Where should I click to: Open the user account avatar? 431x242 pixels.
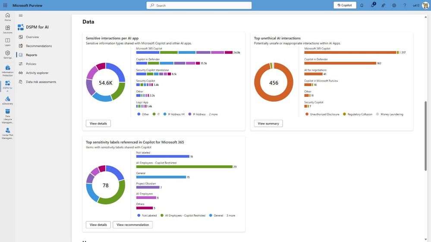[x=425, y=5]
